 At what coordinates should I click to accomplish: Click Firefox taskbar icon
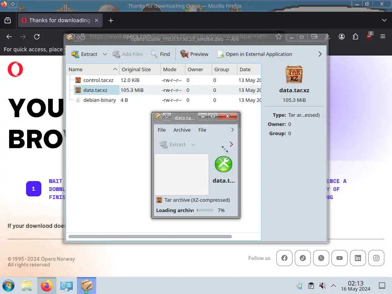coord(46,286)
